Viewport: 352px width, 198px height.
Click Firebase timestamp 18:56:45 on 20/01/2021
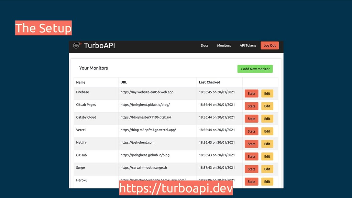coord(217,92)
